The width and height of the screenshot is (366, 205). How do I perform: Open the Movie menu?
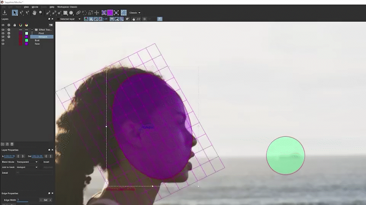(35, 7)
